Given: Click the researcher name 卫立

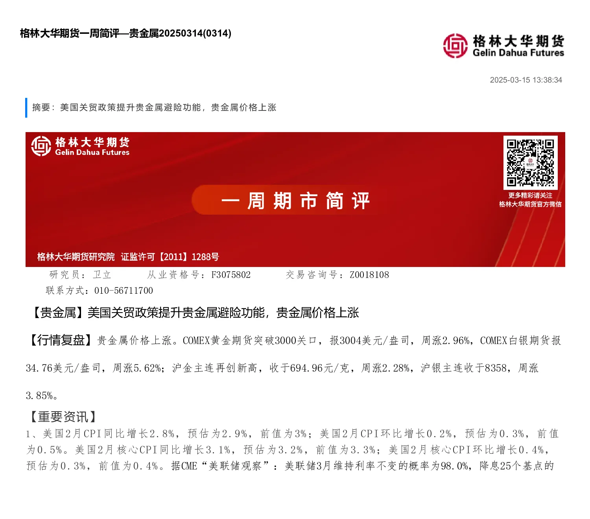Looking at the screenshot, I should [x=102, y=275].
